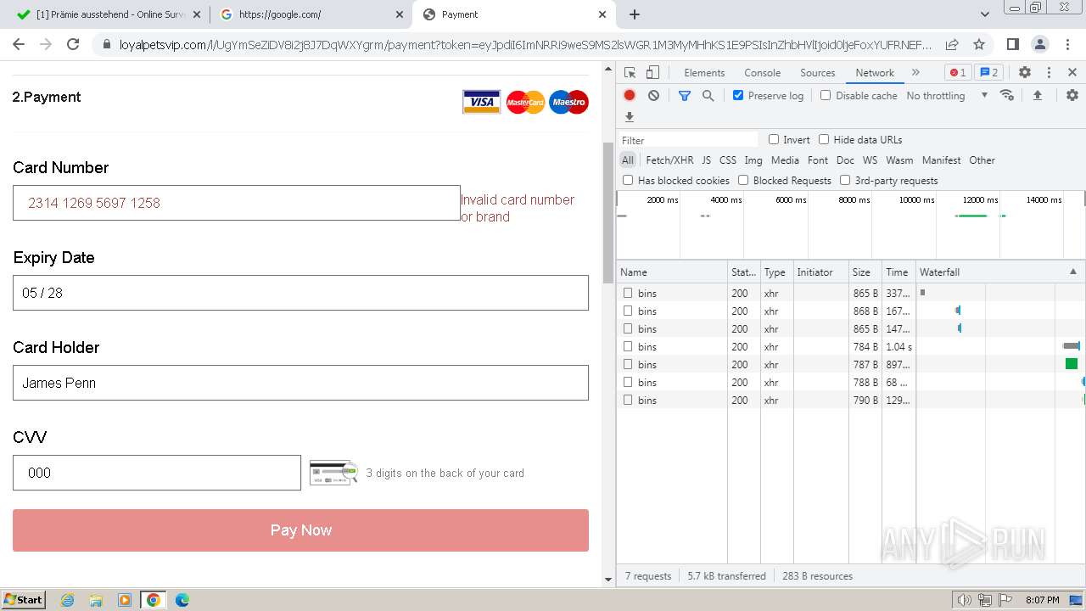Viewport: 1086px width, 611px height.
Task: Sort requests by Name column header
Action: tap(671, 272)
